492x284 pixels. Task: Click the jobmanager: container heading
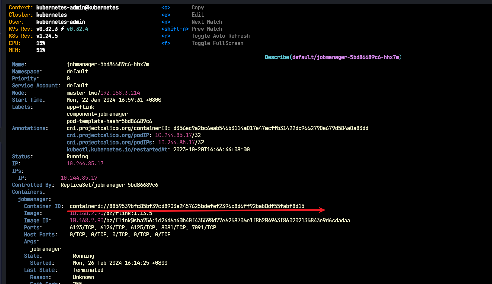tap(35, 199)
